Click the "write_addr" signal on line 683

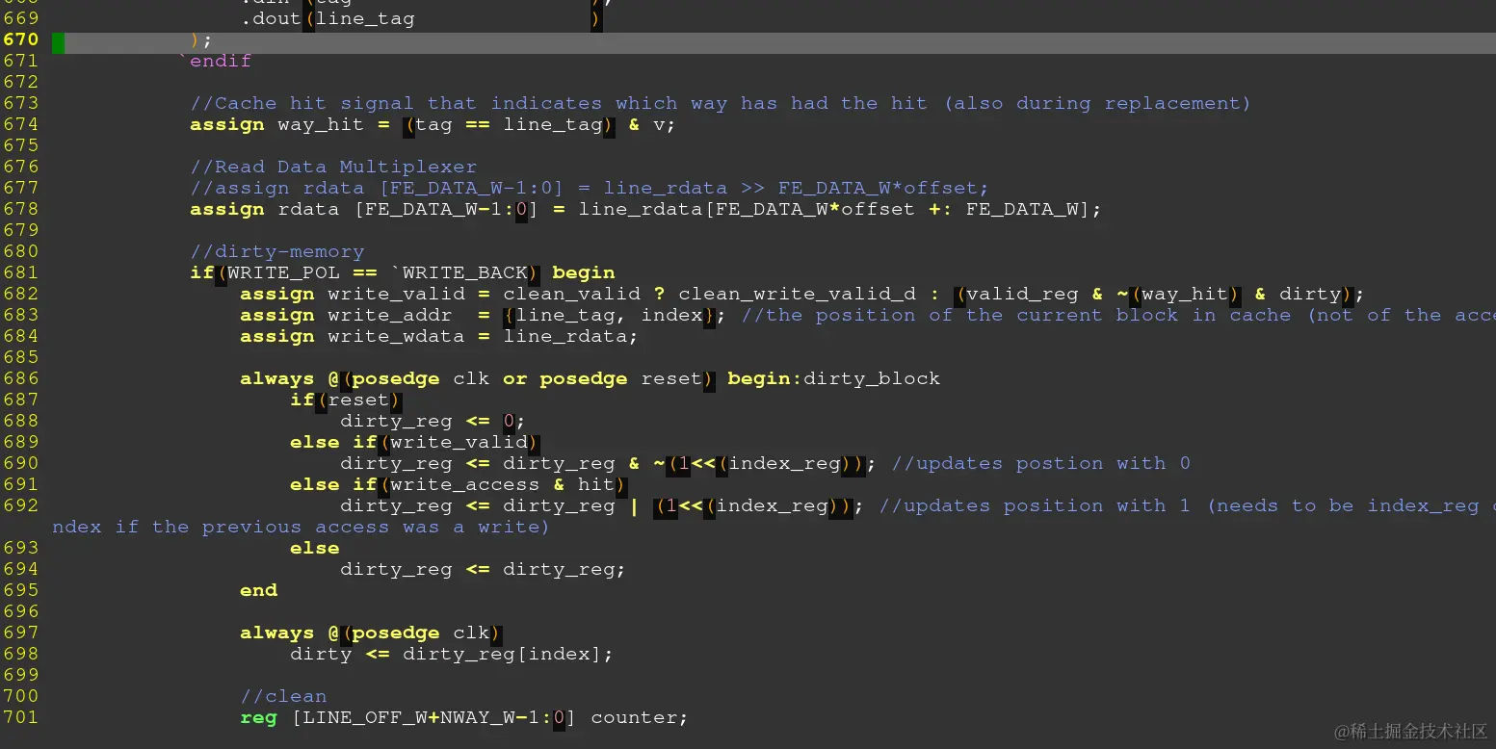click(390, 315)
